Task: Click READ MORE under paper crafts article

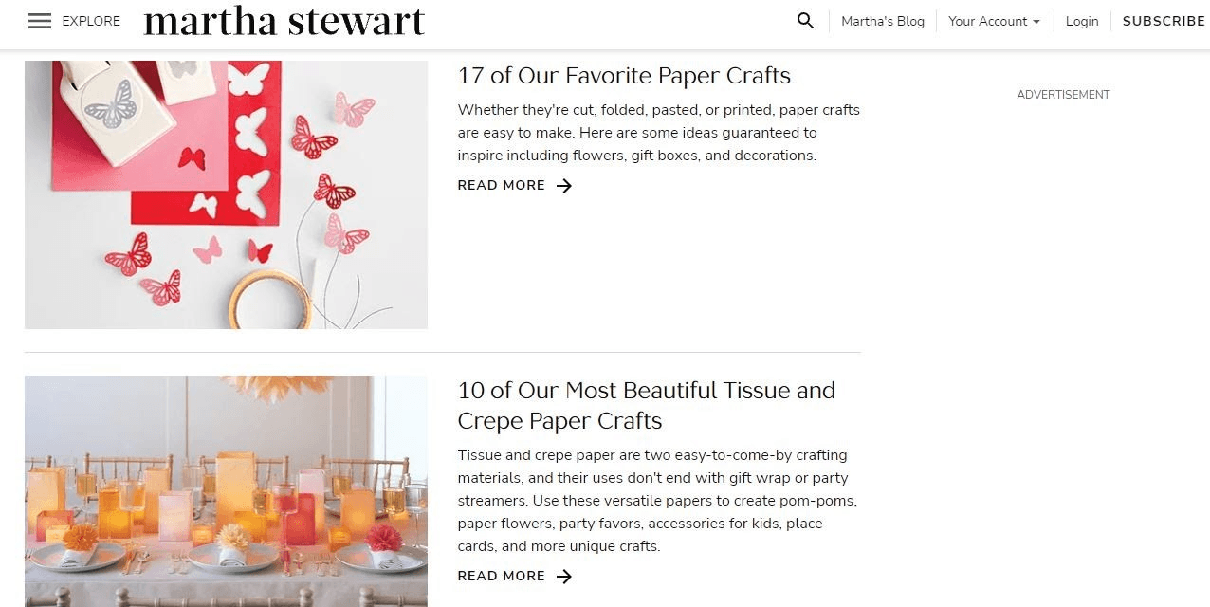Action: pos(502,186)
